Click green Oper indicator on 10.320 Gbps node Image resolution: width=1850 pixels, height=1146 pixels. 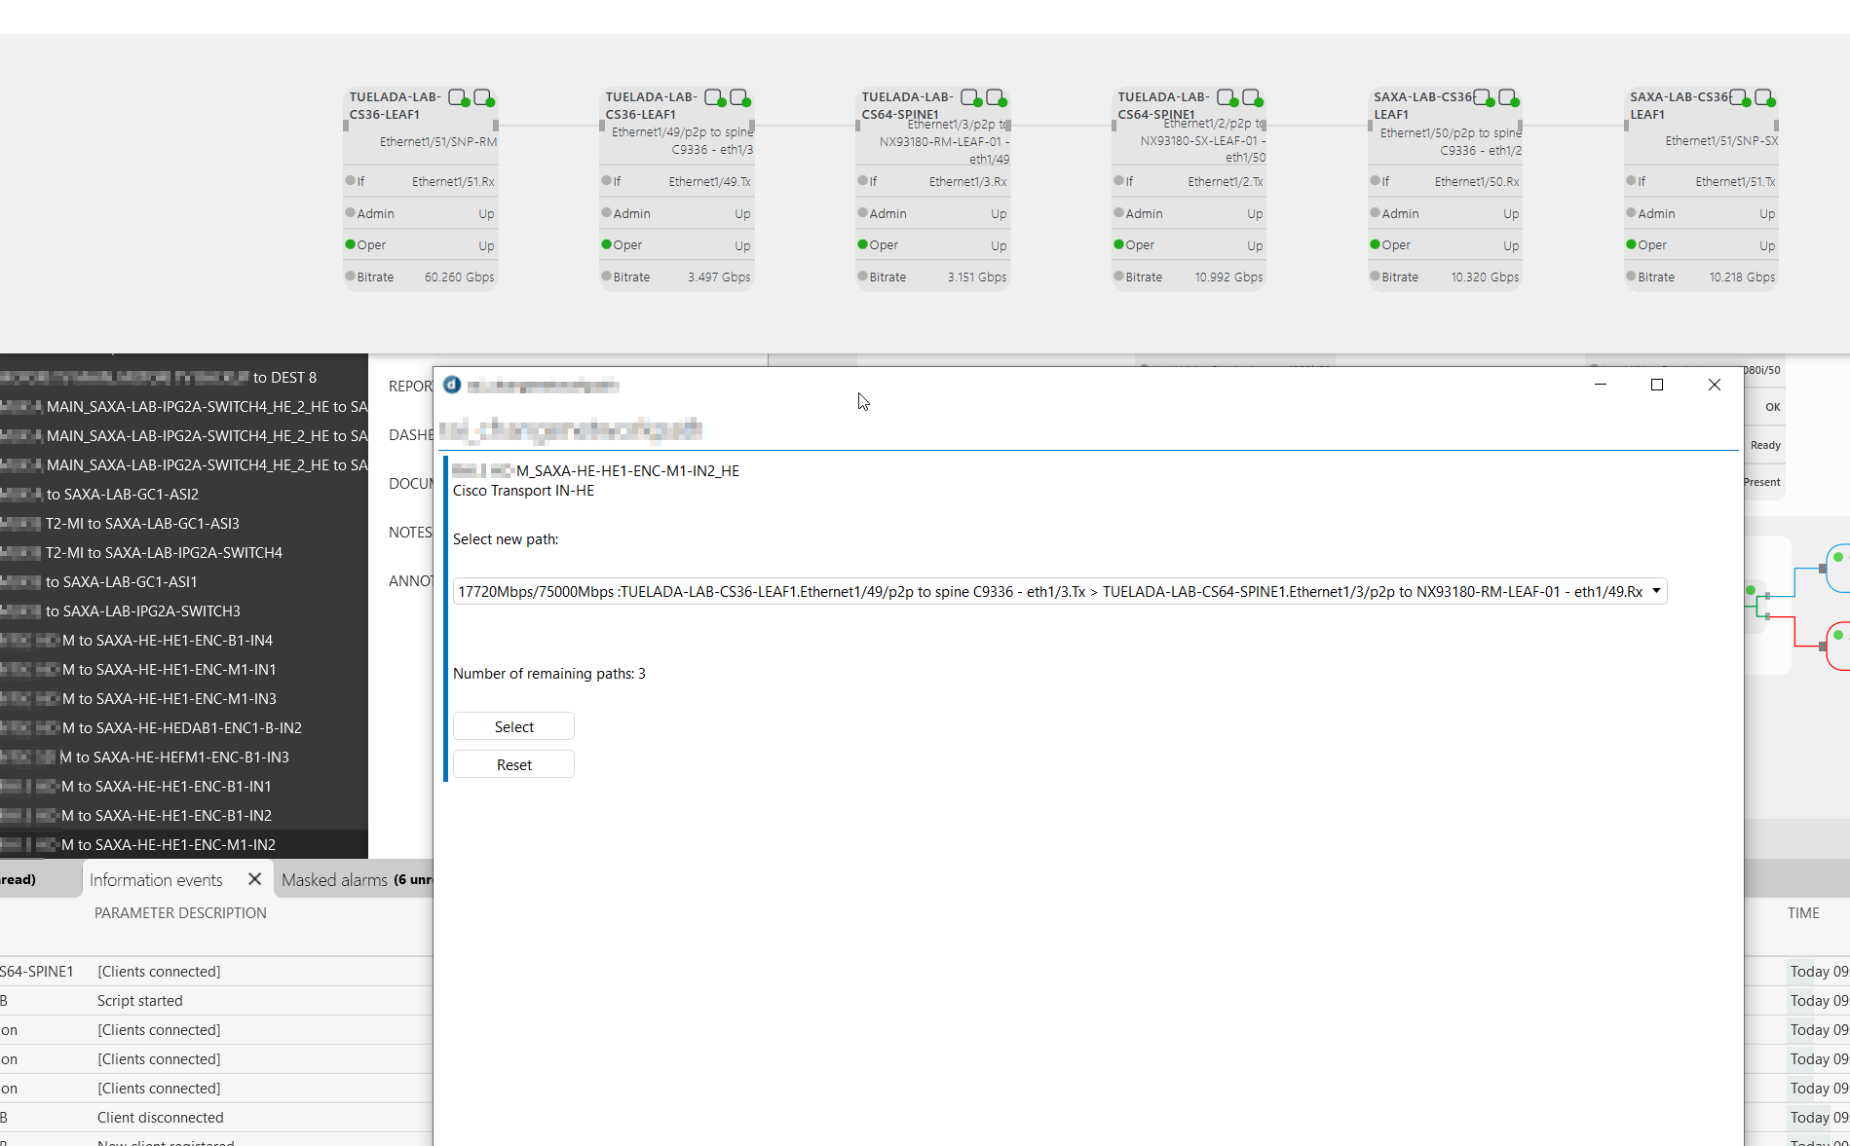1375,244
